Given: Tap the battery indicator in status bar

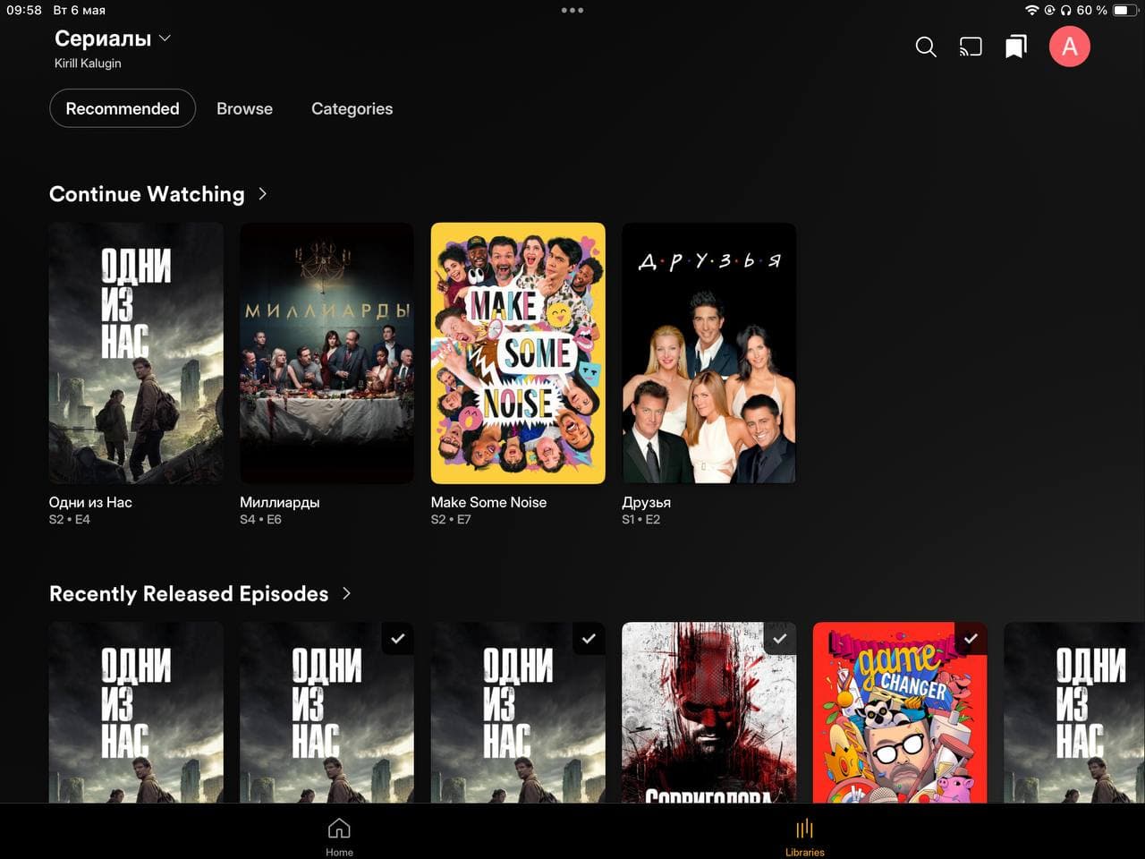Looking at the screenshot, I should (x=1124, y=10).
